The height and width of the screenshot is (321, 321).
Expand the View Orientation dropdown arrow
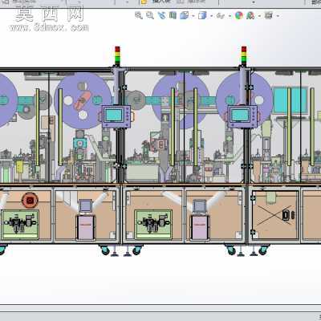[x=193, y=16]
